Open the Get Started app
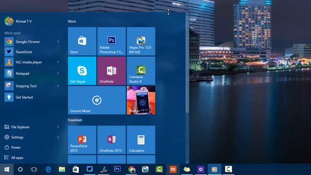Image resolution: width=311 pixels, height=175 pixels. 32,97
